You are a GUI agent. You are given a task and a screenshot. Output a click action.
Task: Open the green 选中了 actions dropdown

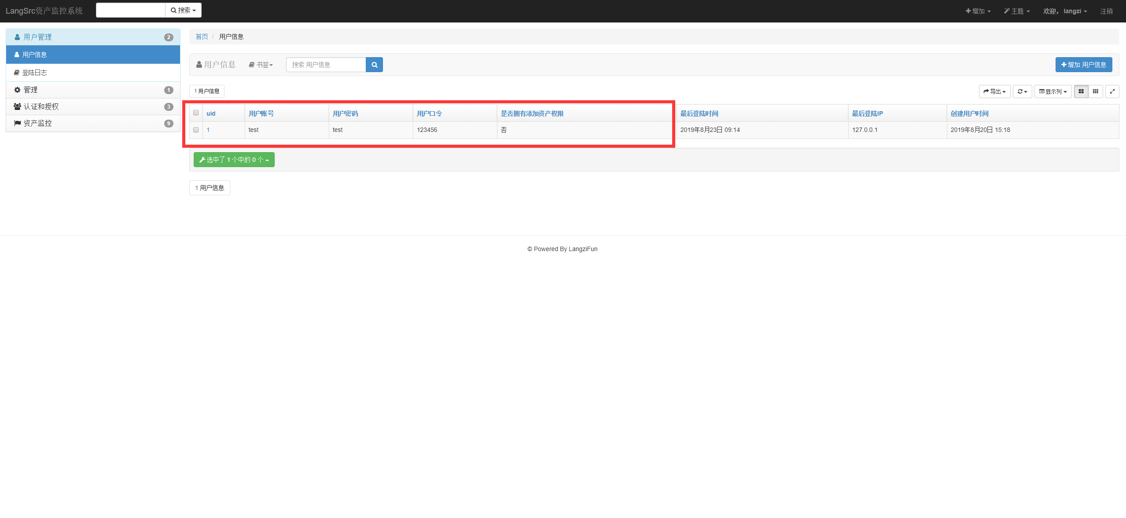point(234,160)
